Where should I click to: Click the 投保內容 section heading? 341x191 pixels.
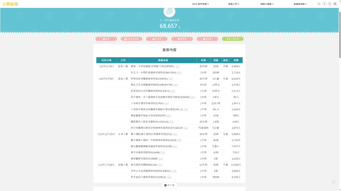(169, 50)
